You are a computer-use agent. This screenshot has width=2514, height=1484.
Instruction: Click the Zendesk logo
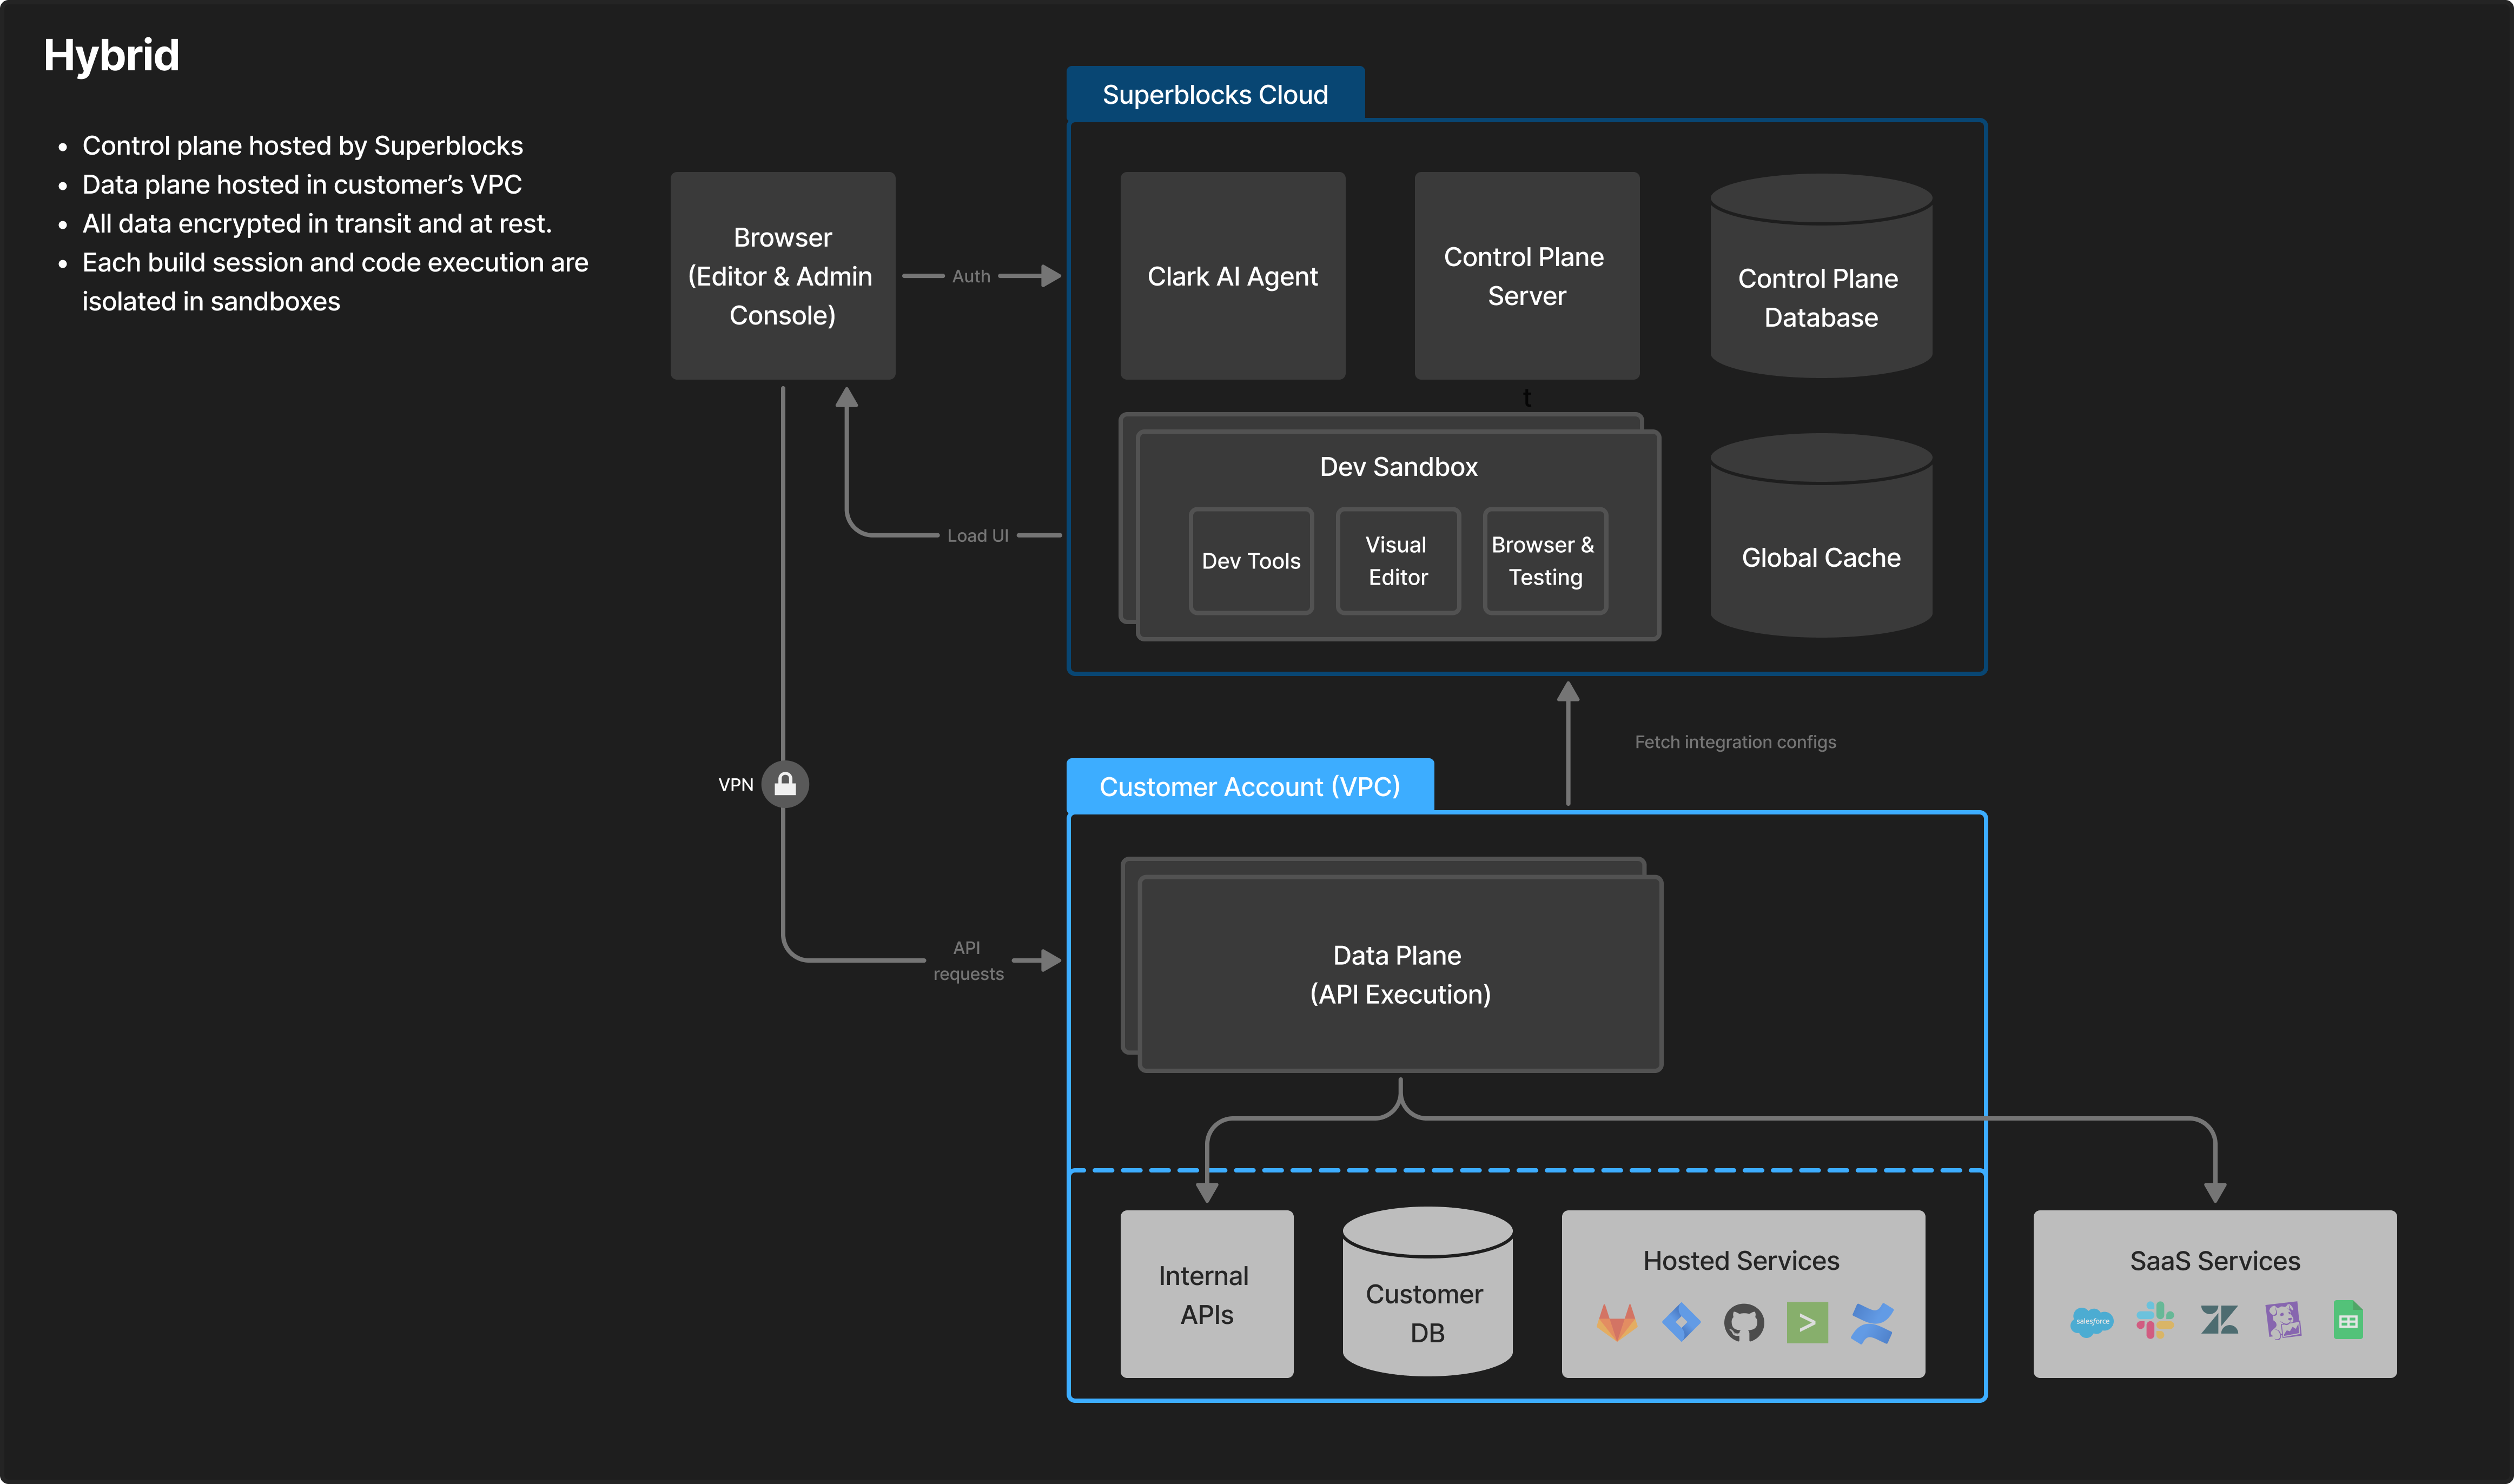coord(2219,1320)
